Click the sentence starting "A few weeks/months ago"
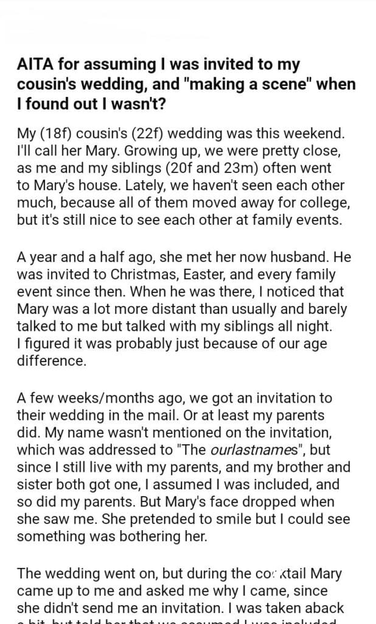Viewport: 376px width, 624px height. pos(174,399)
